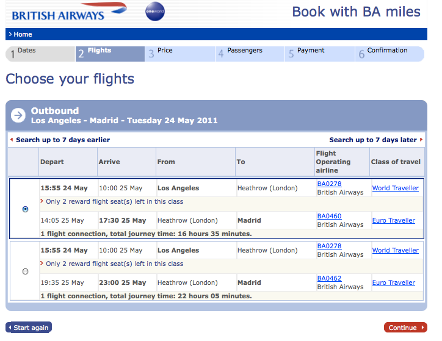Click the red Continue button
Image resolution: width=442 pixels, height=341 pixels.
pos(405,328)
